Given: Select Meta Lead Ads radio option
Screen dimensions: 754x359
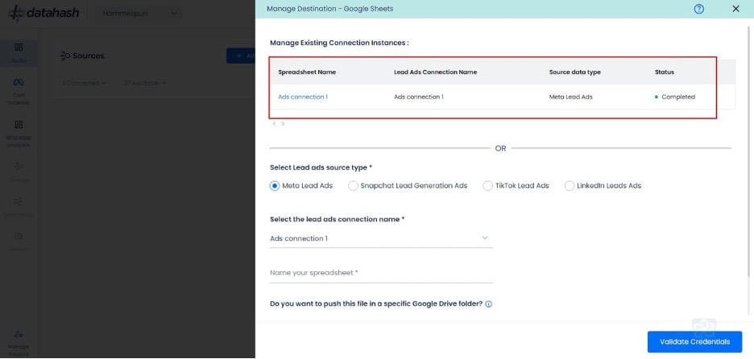Looking at the screenshot, I should click(275, 185).
